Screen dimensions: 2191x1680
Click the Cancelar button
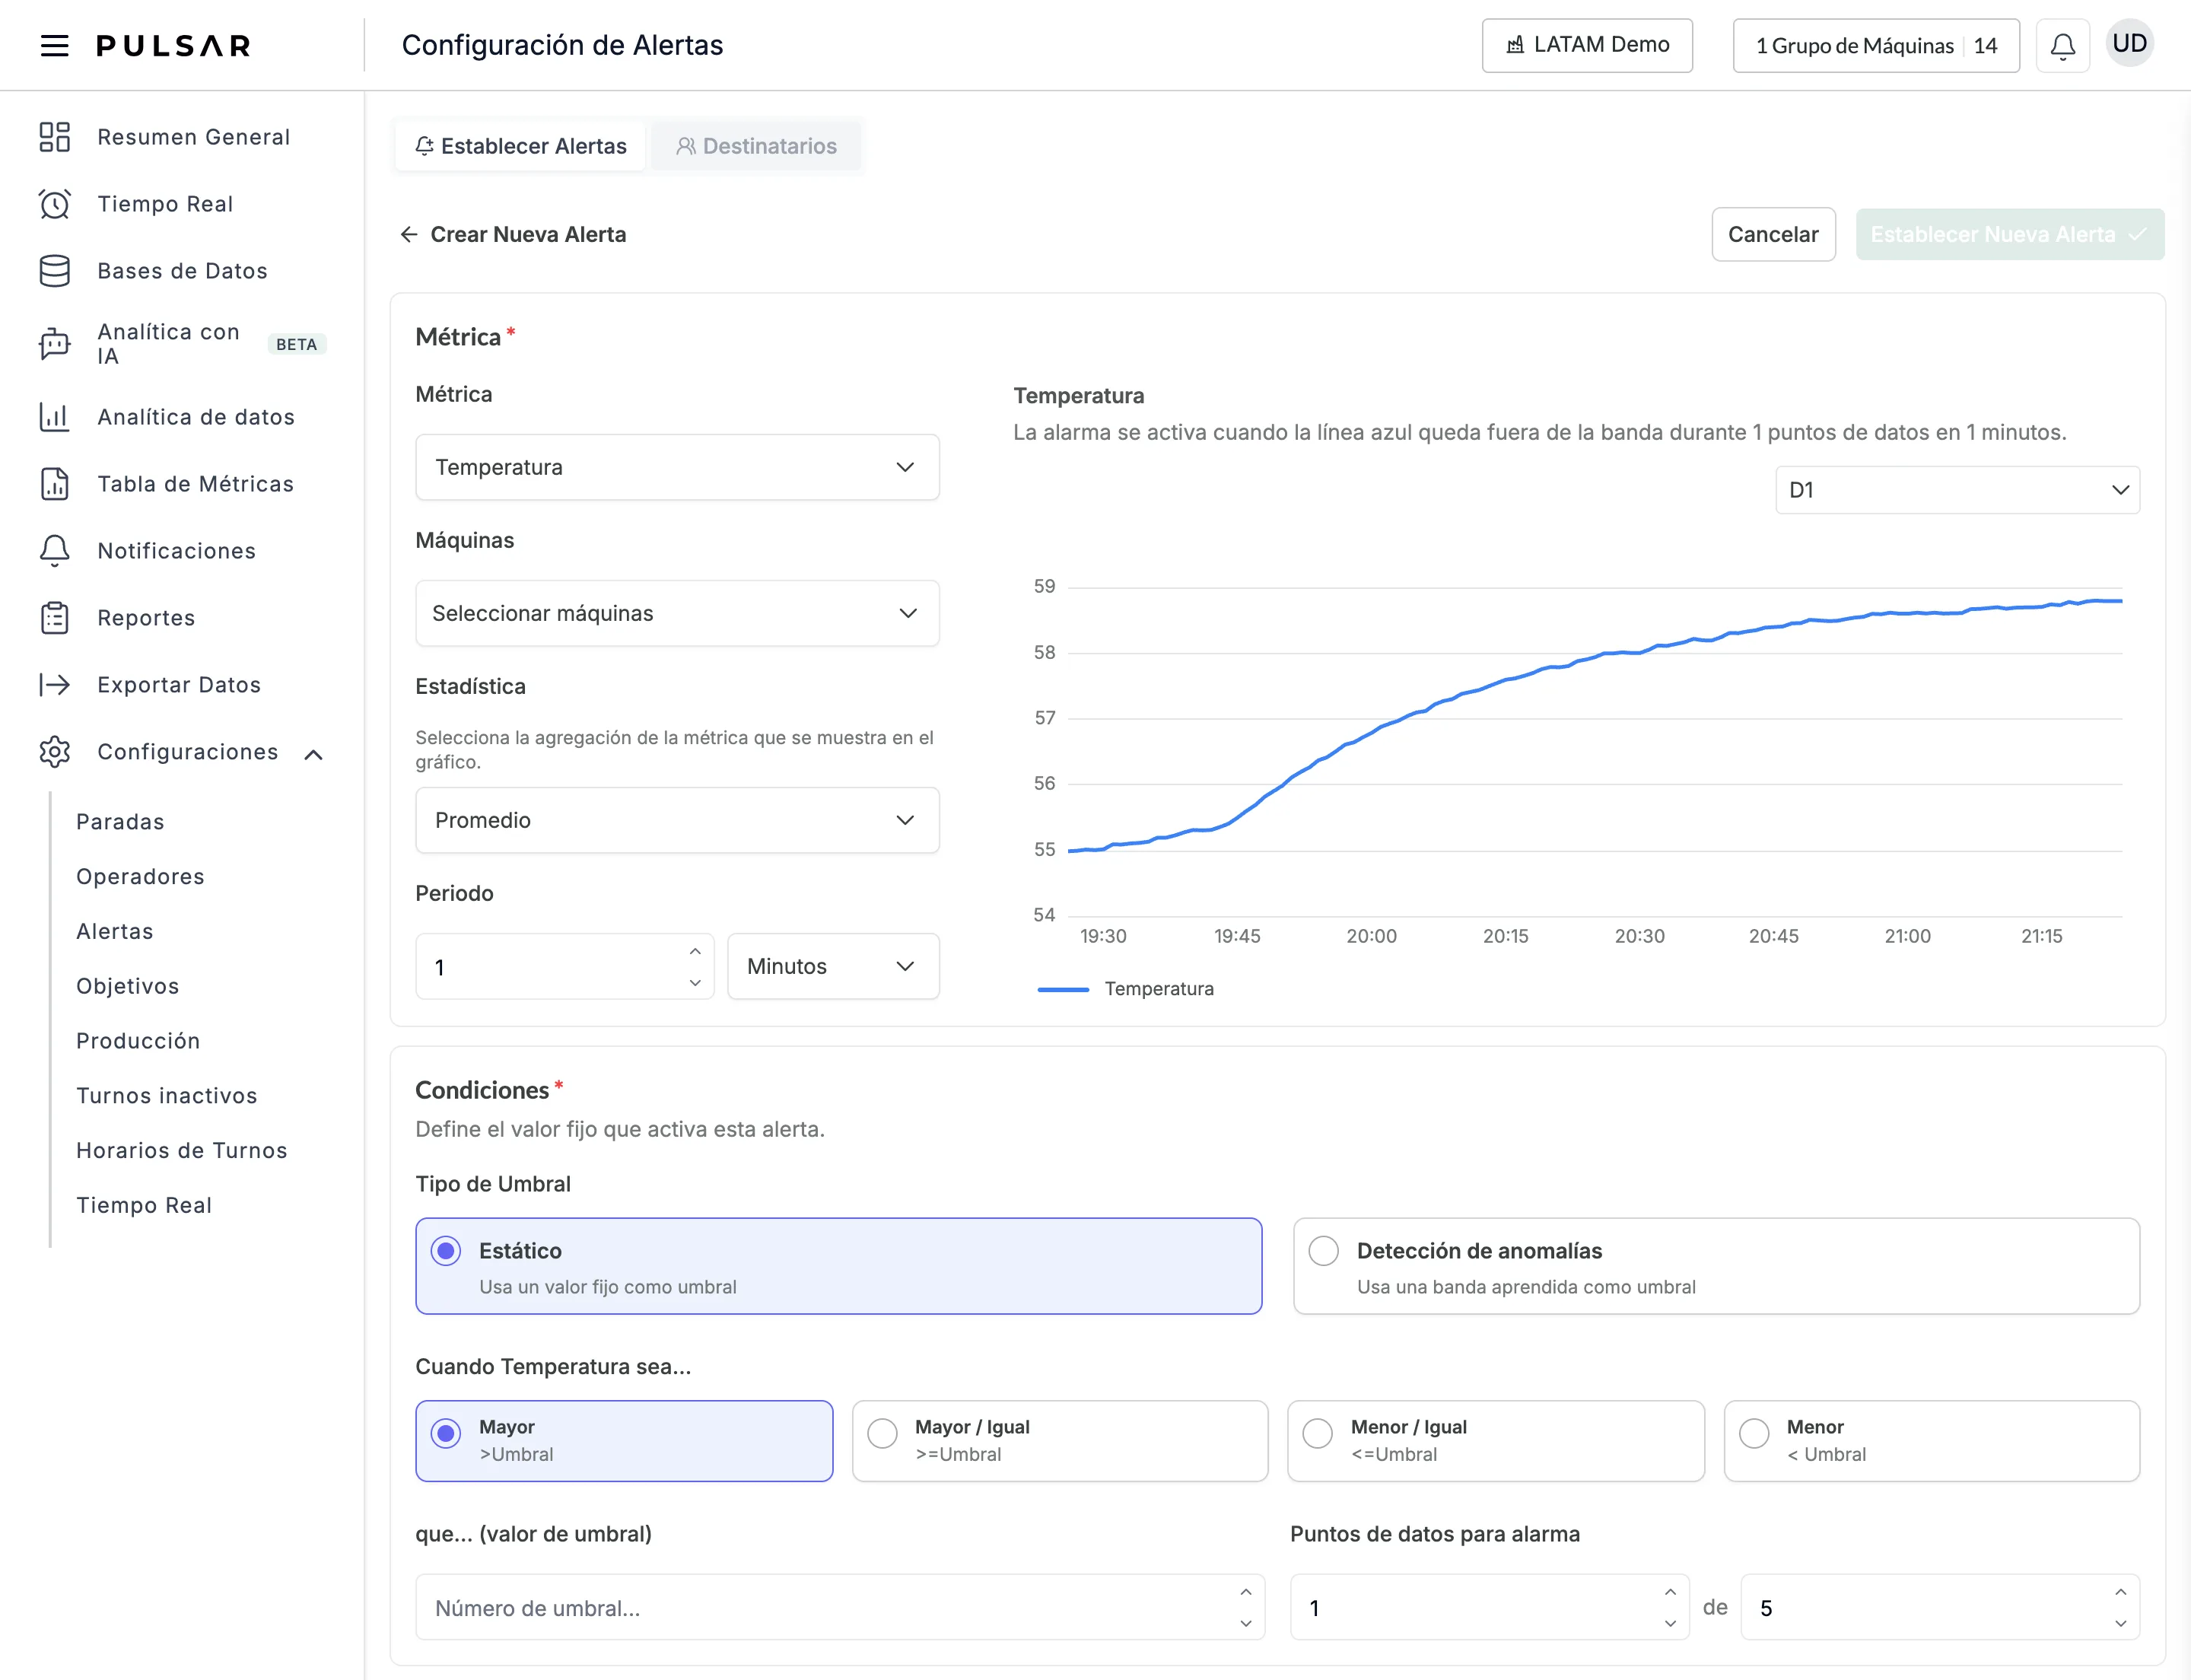pos(1773,234)
